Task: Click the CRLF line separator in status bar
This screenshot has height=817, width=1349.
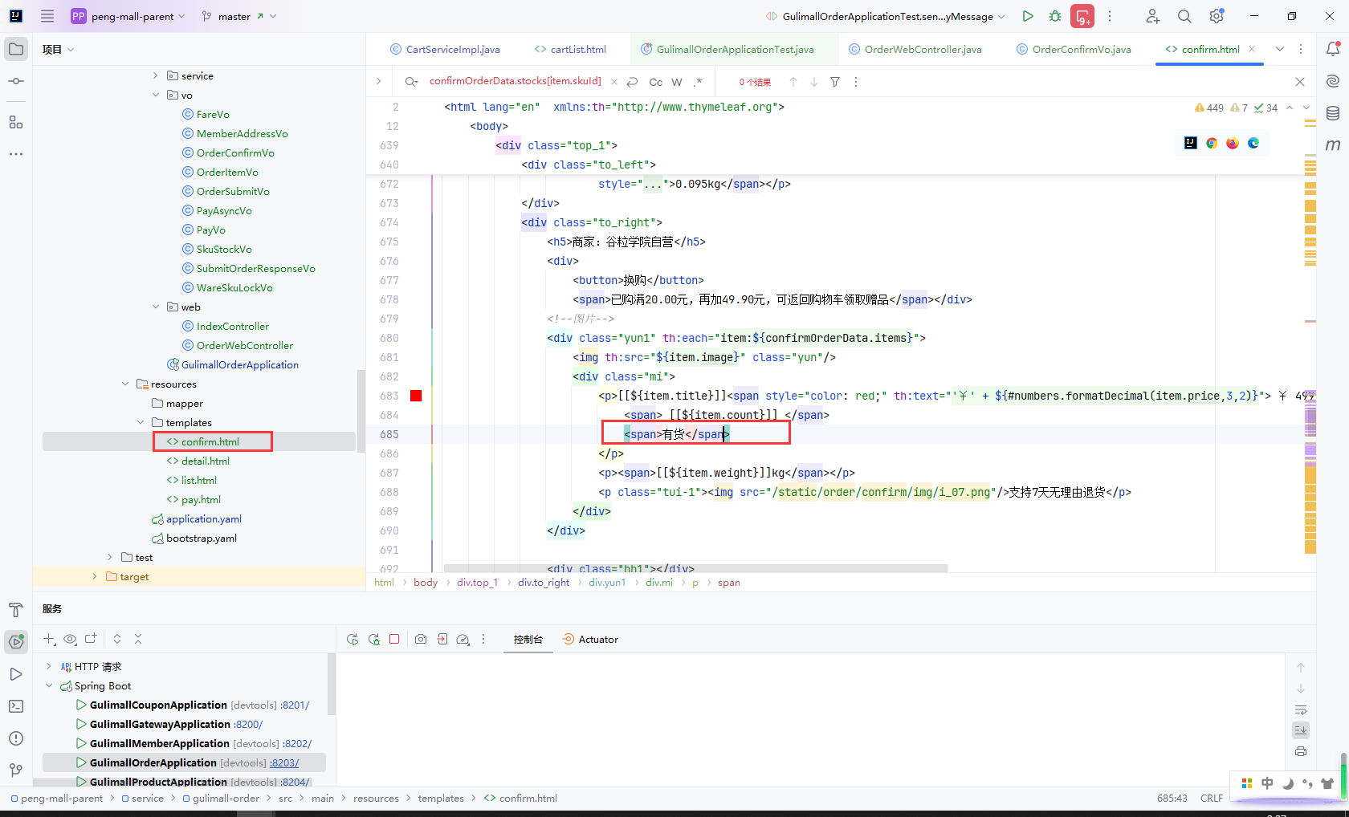Action: 1212,798
